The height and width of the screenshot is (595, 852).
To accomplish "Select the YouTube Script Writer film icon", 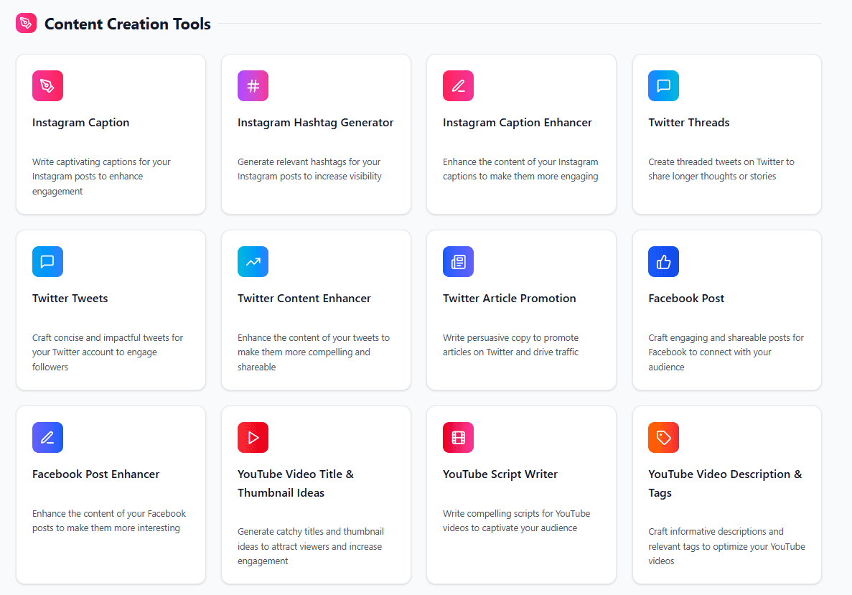I will click(x=458, y=437).
